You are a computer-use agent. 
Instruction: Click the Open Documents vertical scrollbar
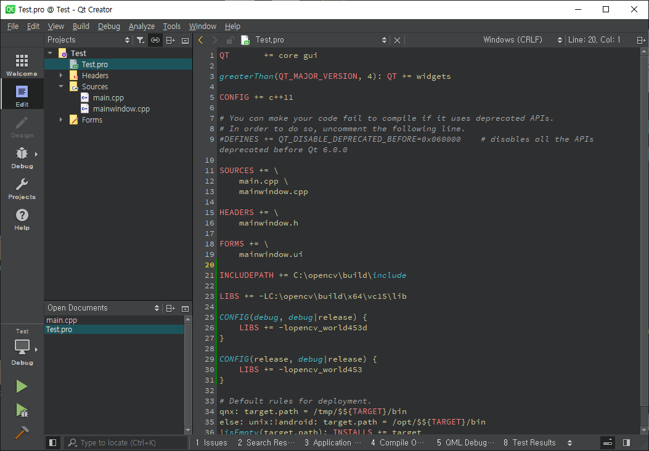[188, 375]
